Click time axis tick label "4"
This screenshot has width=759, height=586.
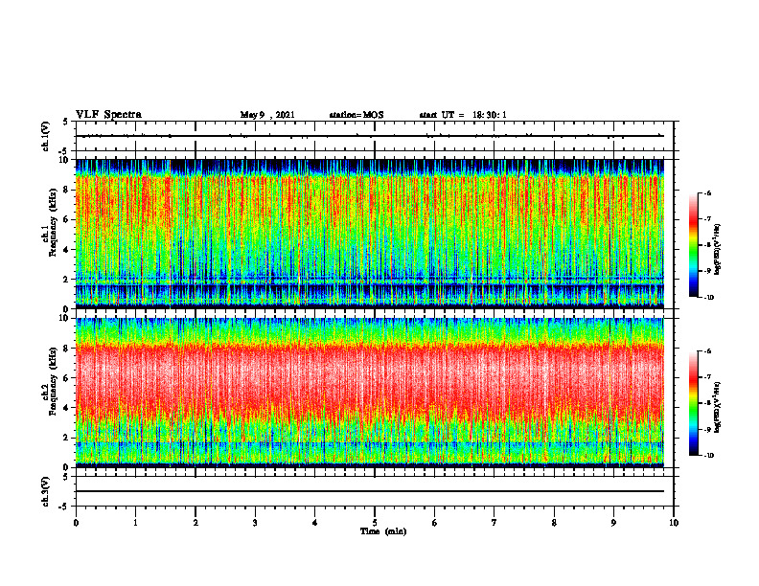[315, 523]
